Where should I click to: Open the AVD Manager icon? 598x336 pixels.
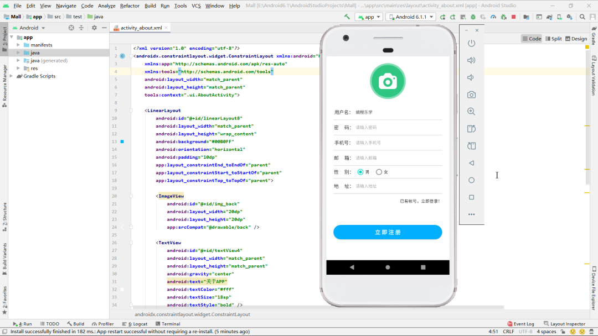pyautogui.click(x=559, y=17)
